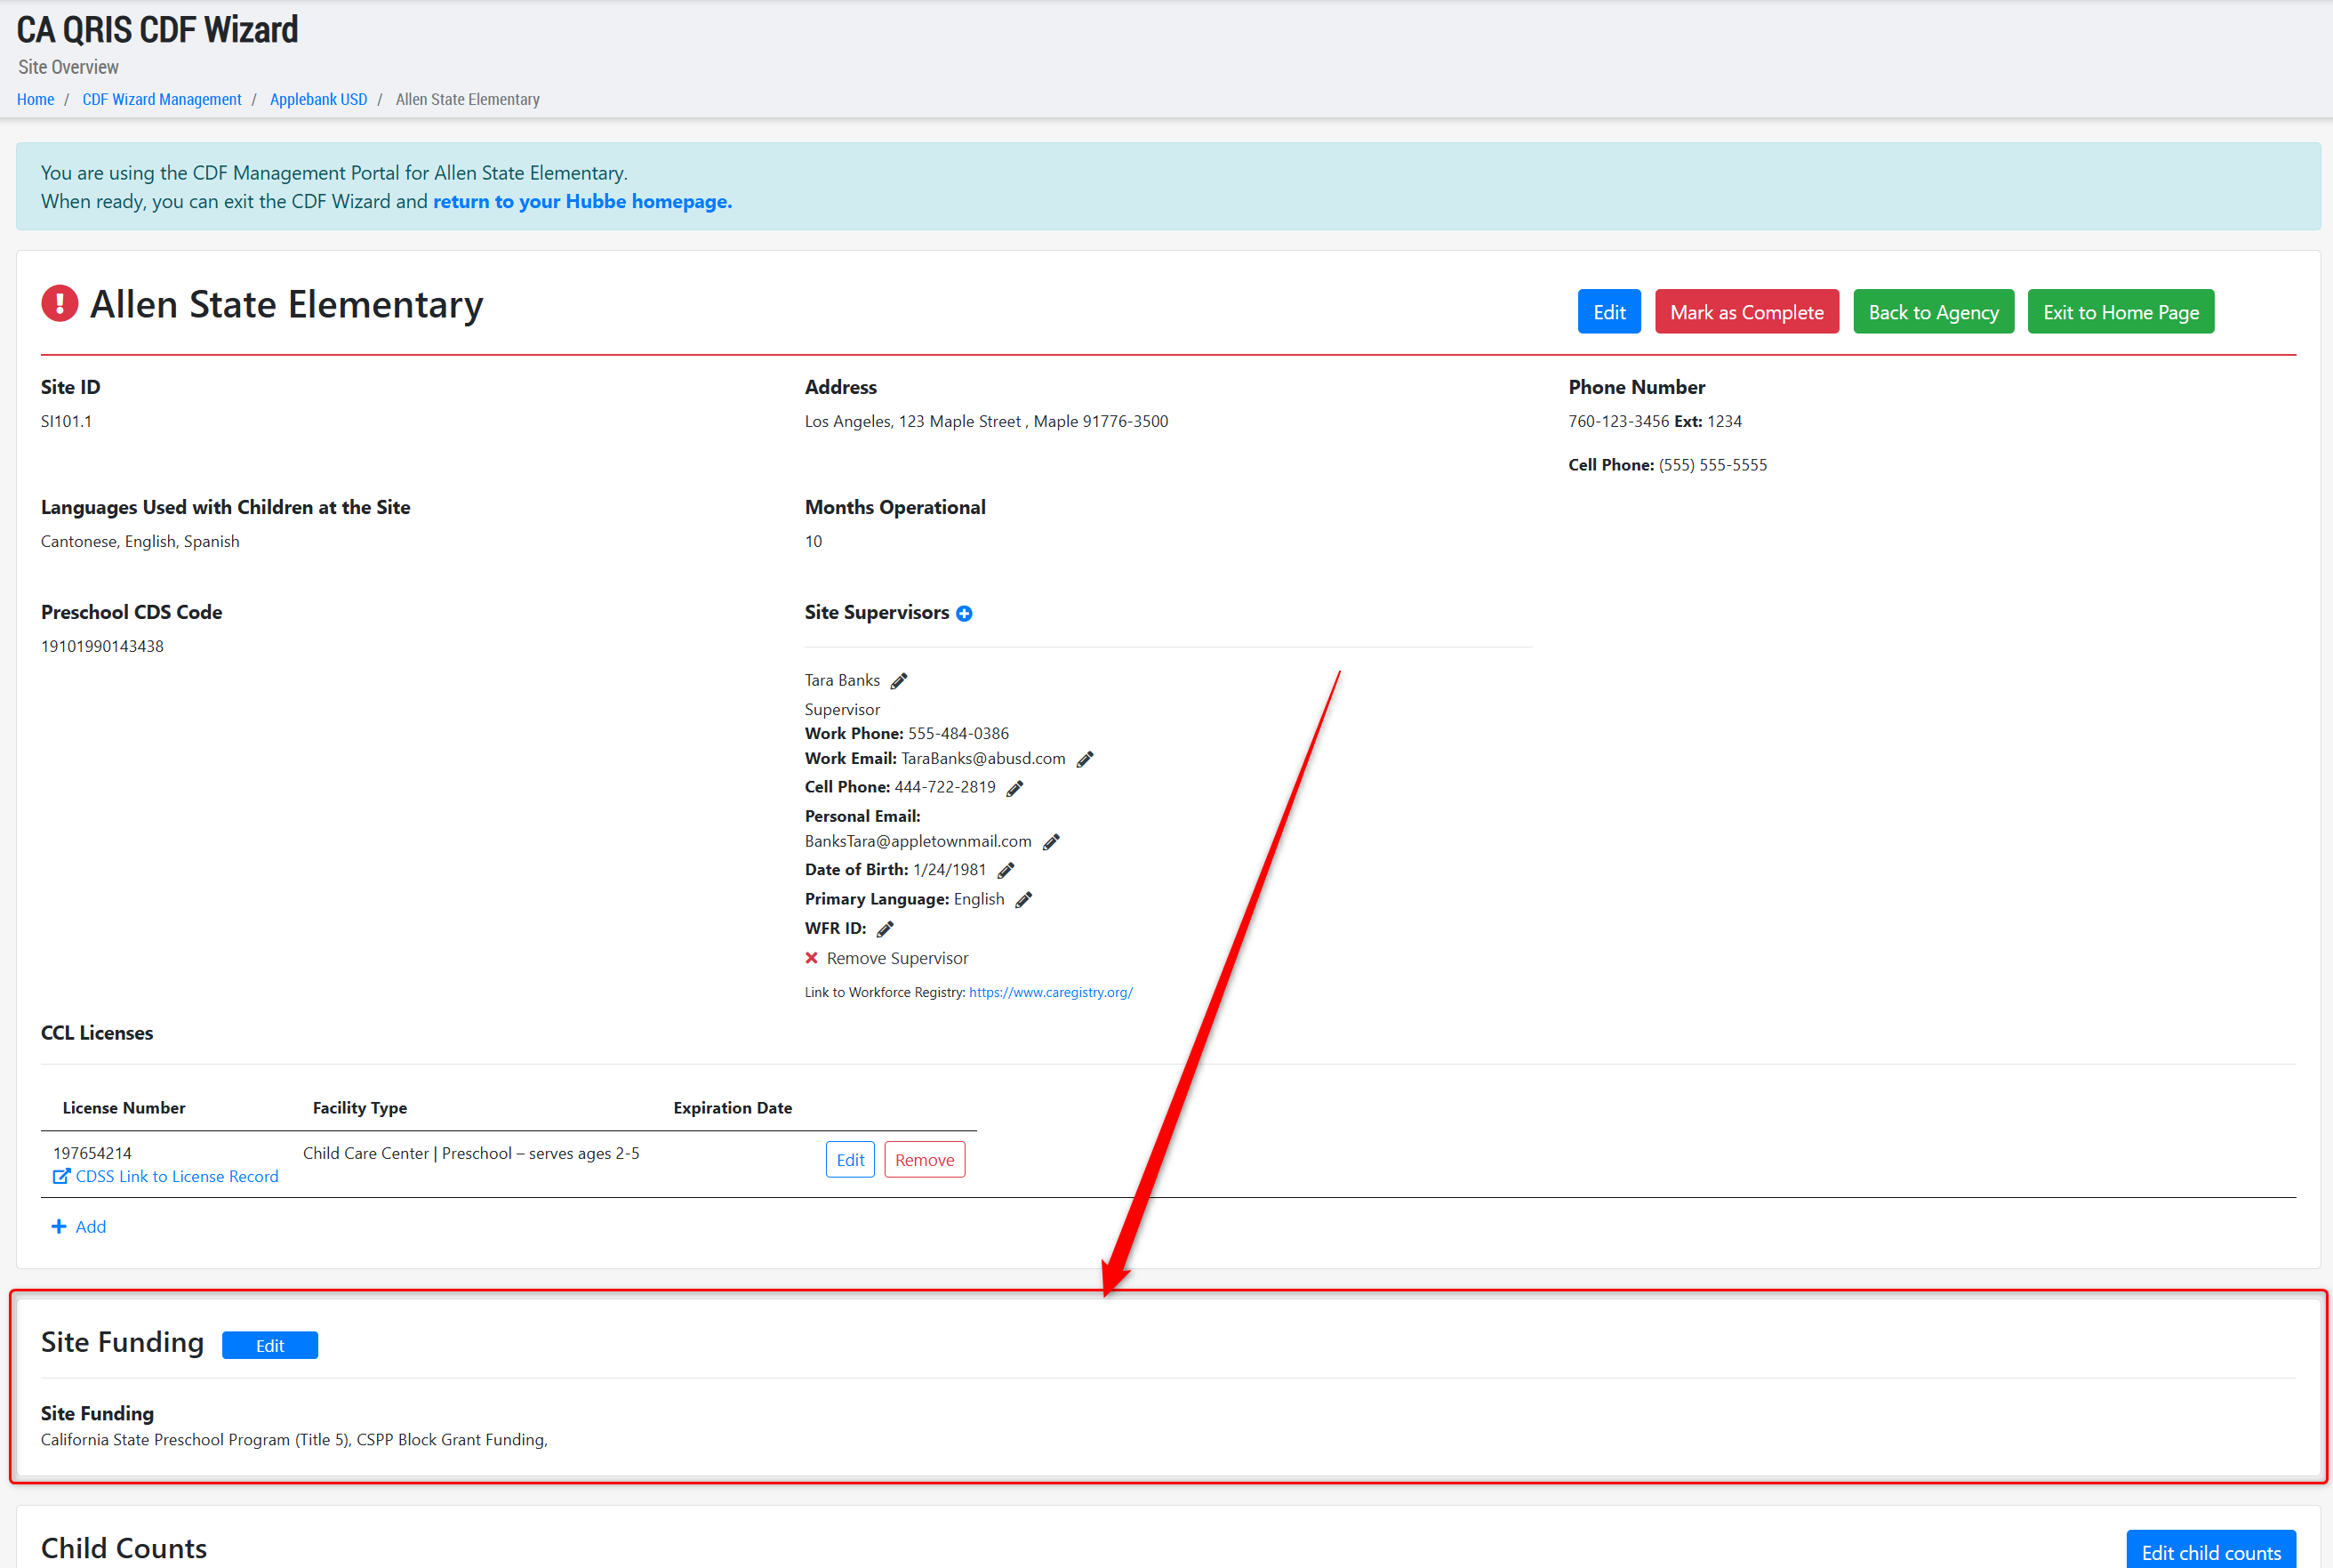The width and height of the screenshot is (2333, 1568).
Task: Click Add to add a CCL license
Action: [79, 1226]
